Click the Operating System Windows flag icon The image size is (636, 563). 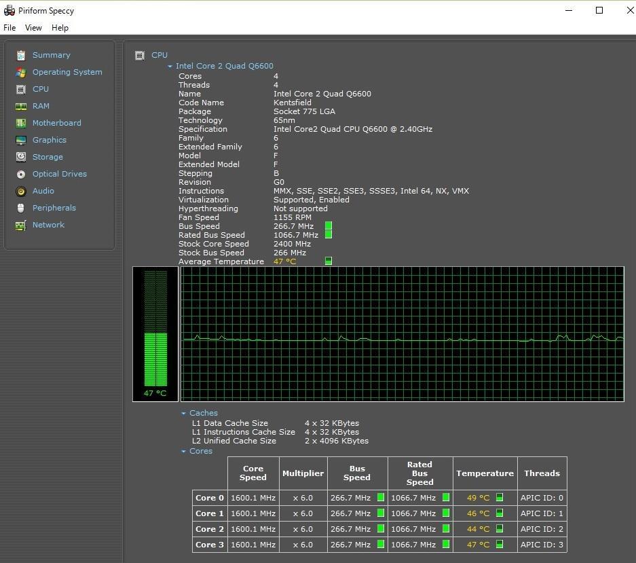click(20, 72)
